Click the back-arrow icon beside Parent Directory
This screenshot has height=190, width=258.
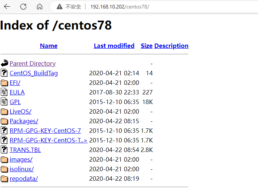(x=4, y=63)
